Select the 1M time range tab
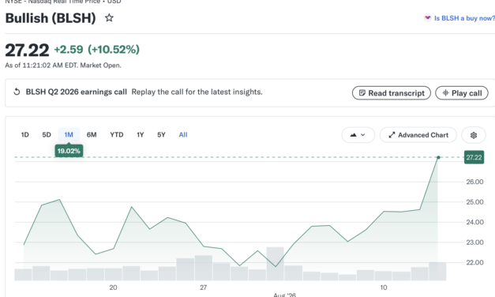 click(69, 134)
